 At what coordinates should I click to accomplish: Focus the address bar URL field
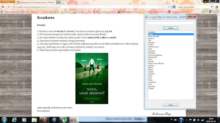[87, 7]
